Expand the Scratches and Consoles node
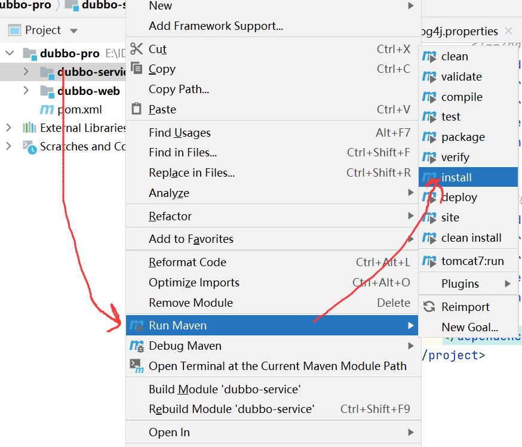The height and width of the screenshot is (447, 522). tap(8, 146)
